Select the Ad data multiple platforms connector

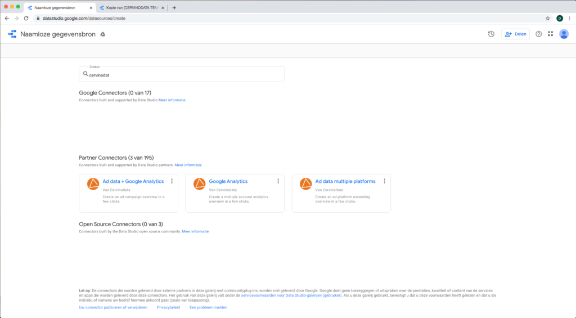341,193
